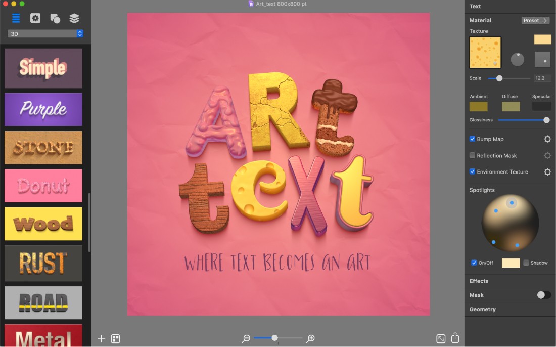Click the cheese letter e on canvas
This screenshot has width=556, height=347.
click(x=260, y=190)
